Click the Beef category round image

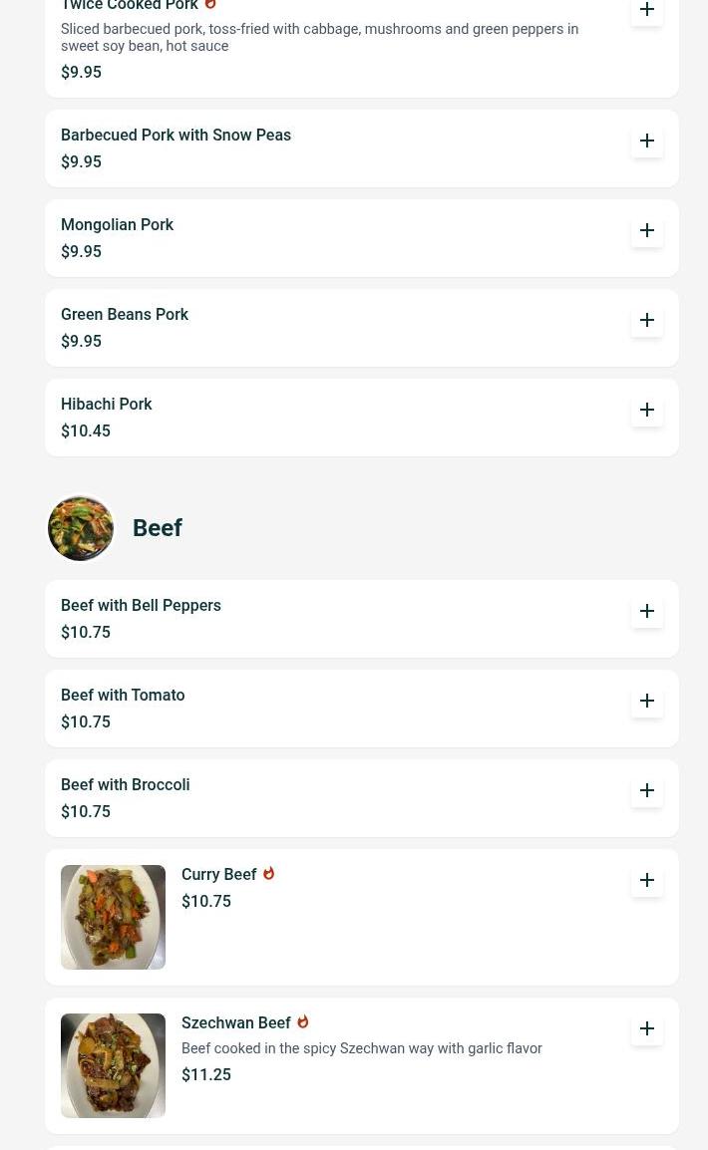point(81,528)
